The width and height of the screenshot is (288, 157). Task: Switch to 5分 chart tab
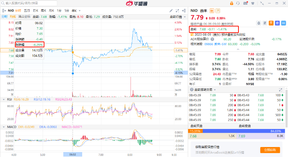tap(67, 11)
